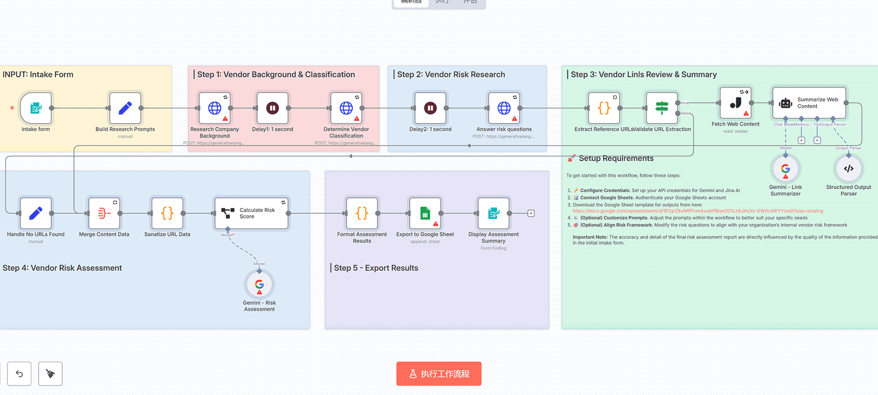This screenshot has height=395, width=878.
Task: Select the Validate URL Extraction node
Action: coord(662,108)
